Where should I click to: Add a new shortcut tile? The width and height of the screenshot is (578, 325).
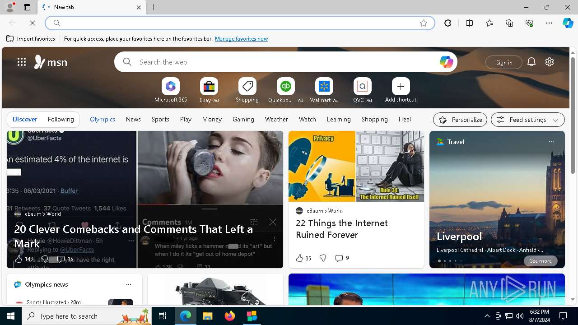[x=401, y=90]
